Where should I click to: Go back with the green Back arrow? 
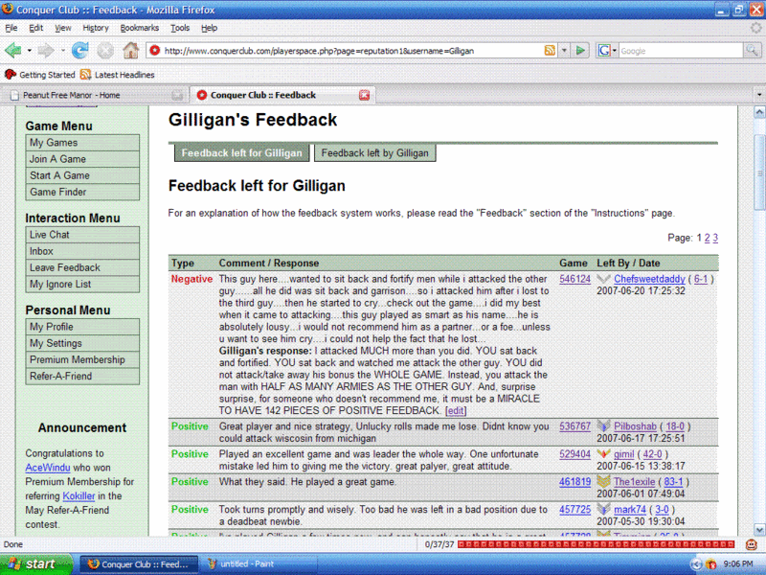click(13, 51)
